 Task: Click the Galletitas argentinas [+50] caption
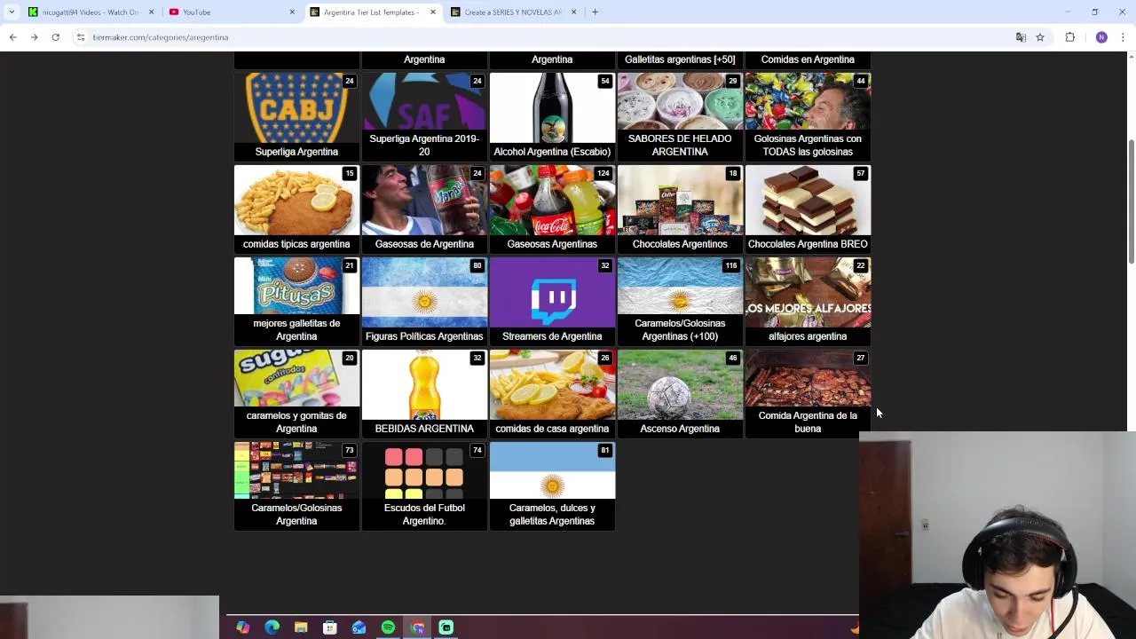coord(680,59)
